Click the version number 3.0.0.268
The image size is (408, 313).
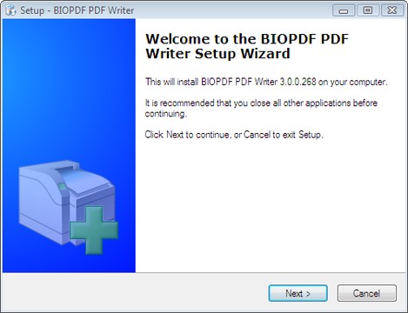coord(298,82)
